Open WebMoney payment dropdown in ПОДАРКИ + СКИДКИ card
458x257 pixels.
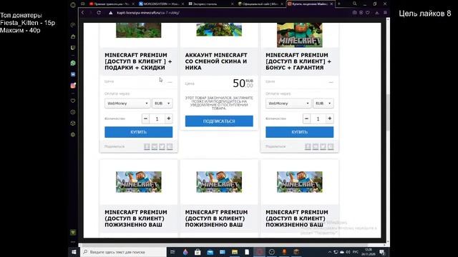(x=127, y=104)
